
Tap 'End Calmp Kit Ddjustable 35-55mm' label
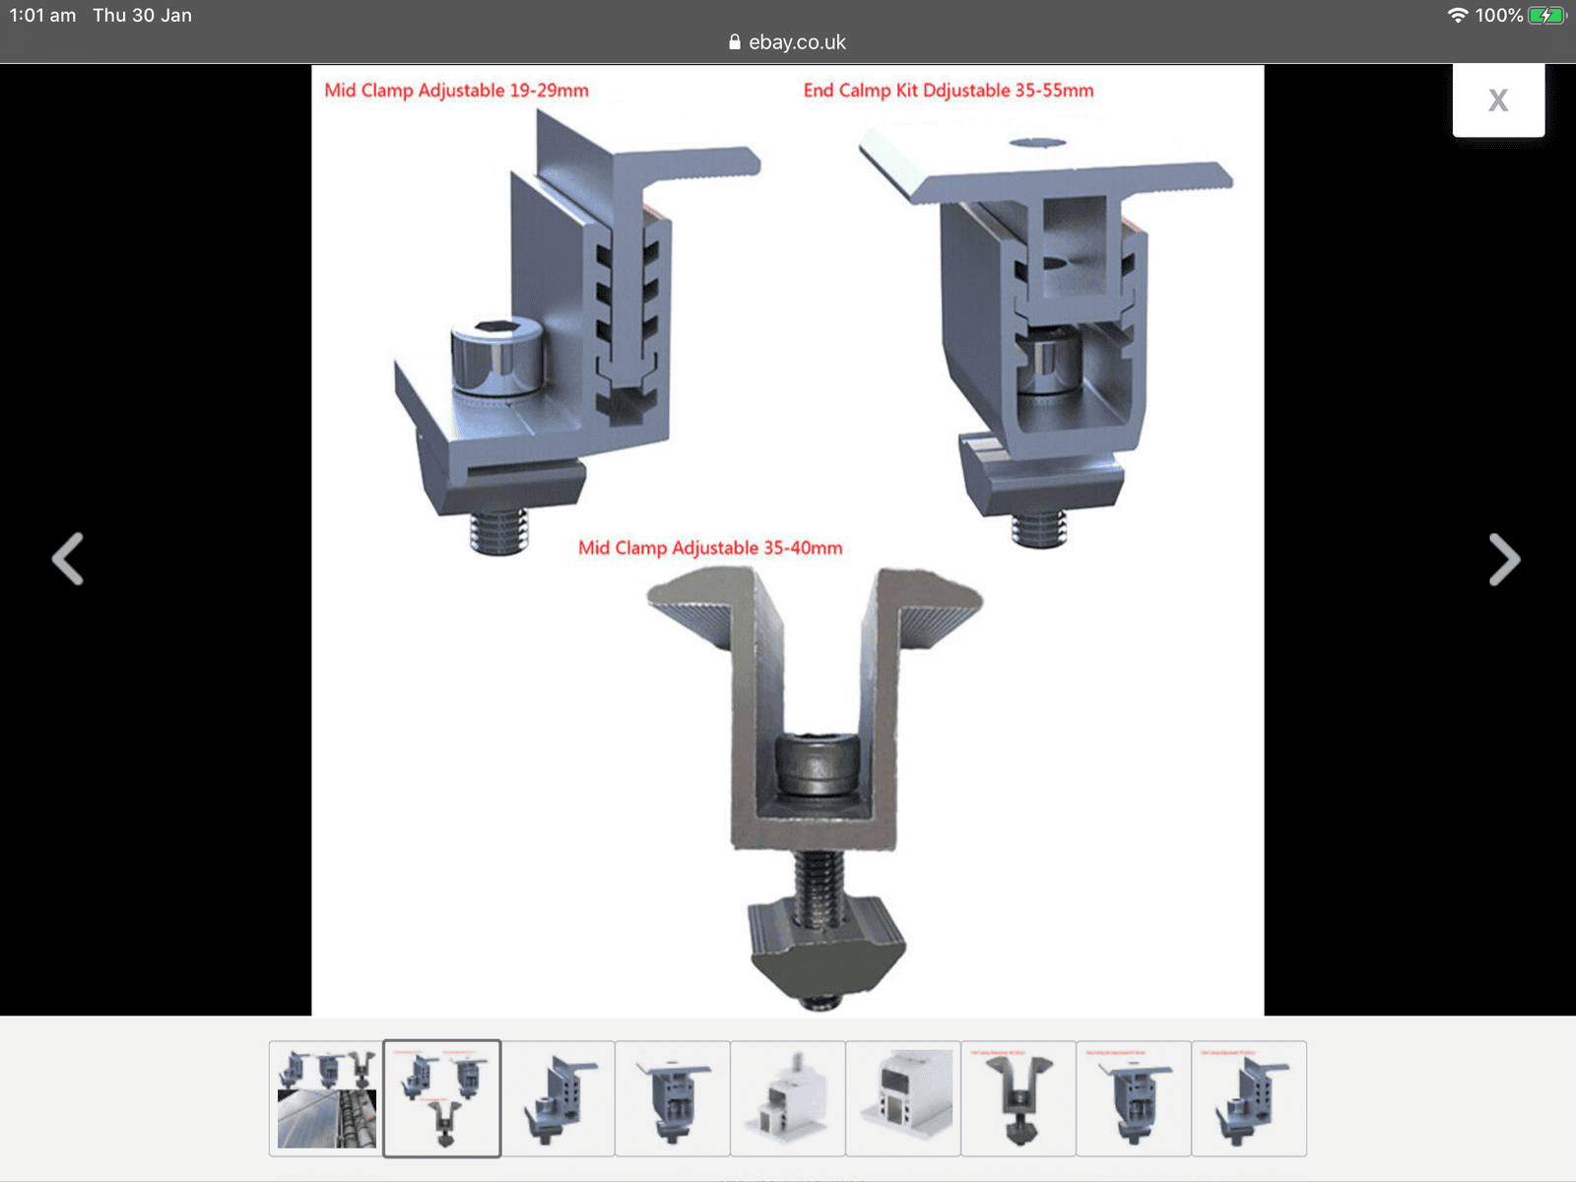[x=949, y=91]
